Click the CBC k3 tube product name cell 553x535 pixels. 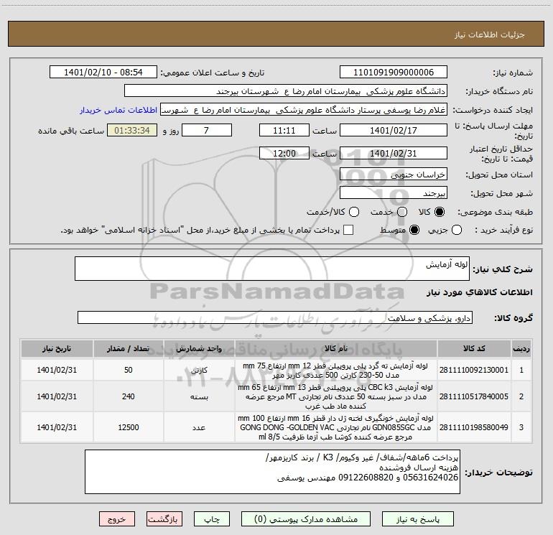[x=336, y=396]
